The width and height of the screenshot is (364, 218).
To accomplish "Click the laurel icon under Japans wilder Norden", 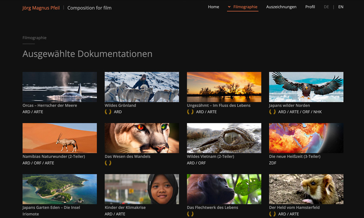I will tap(272, 112).
